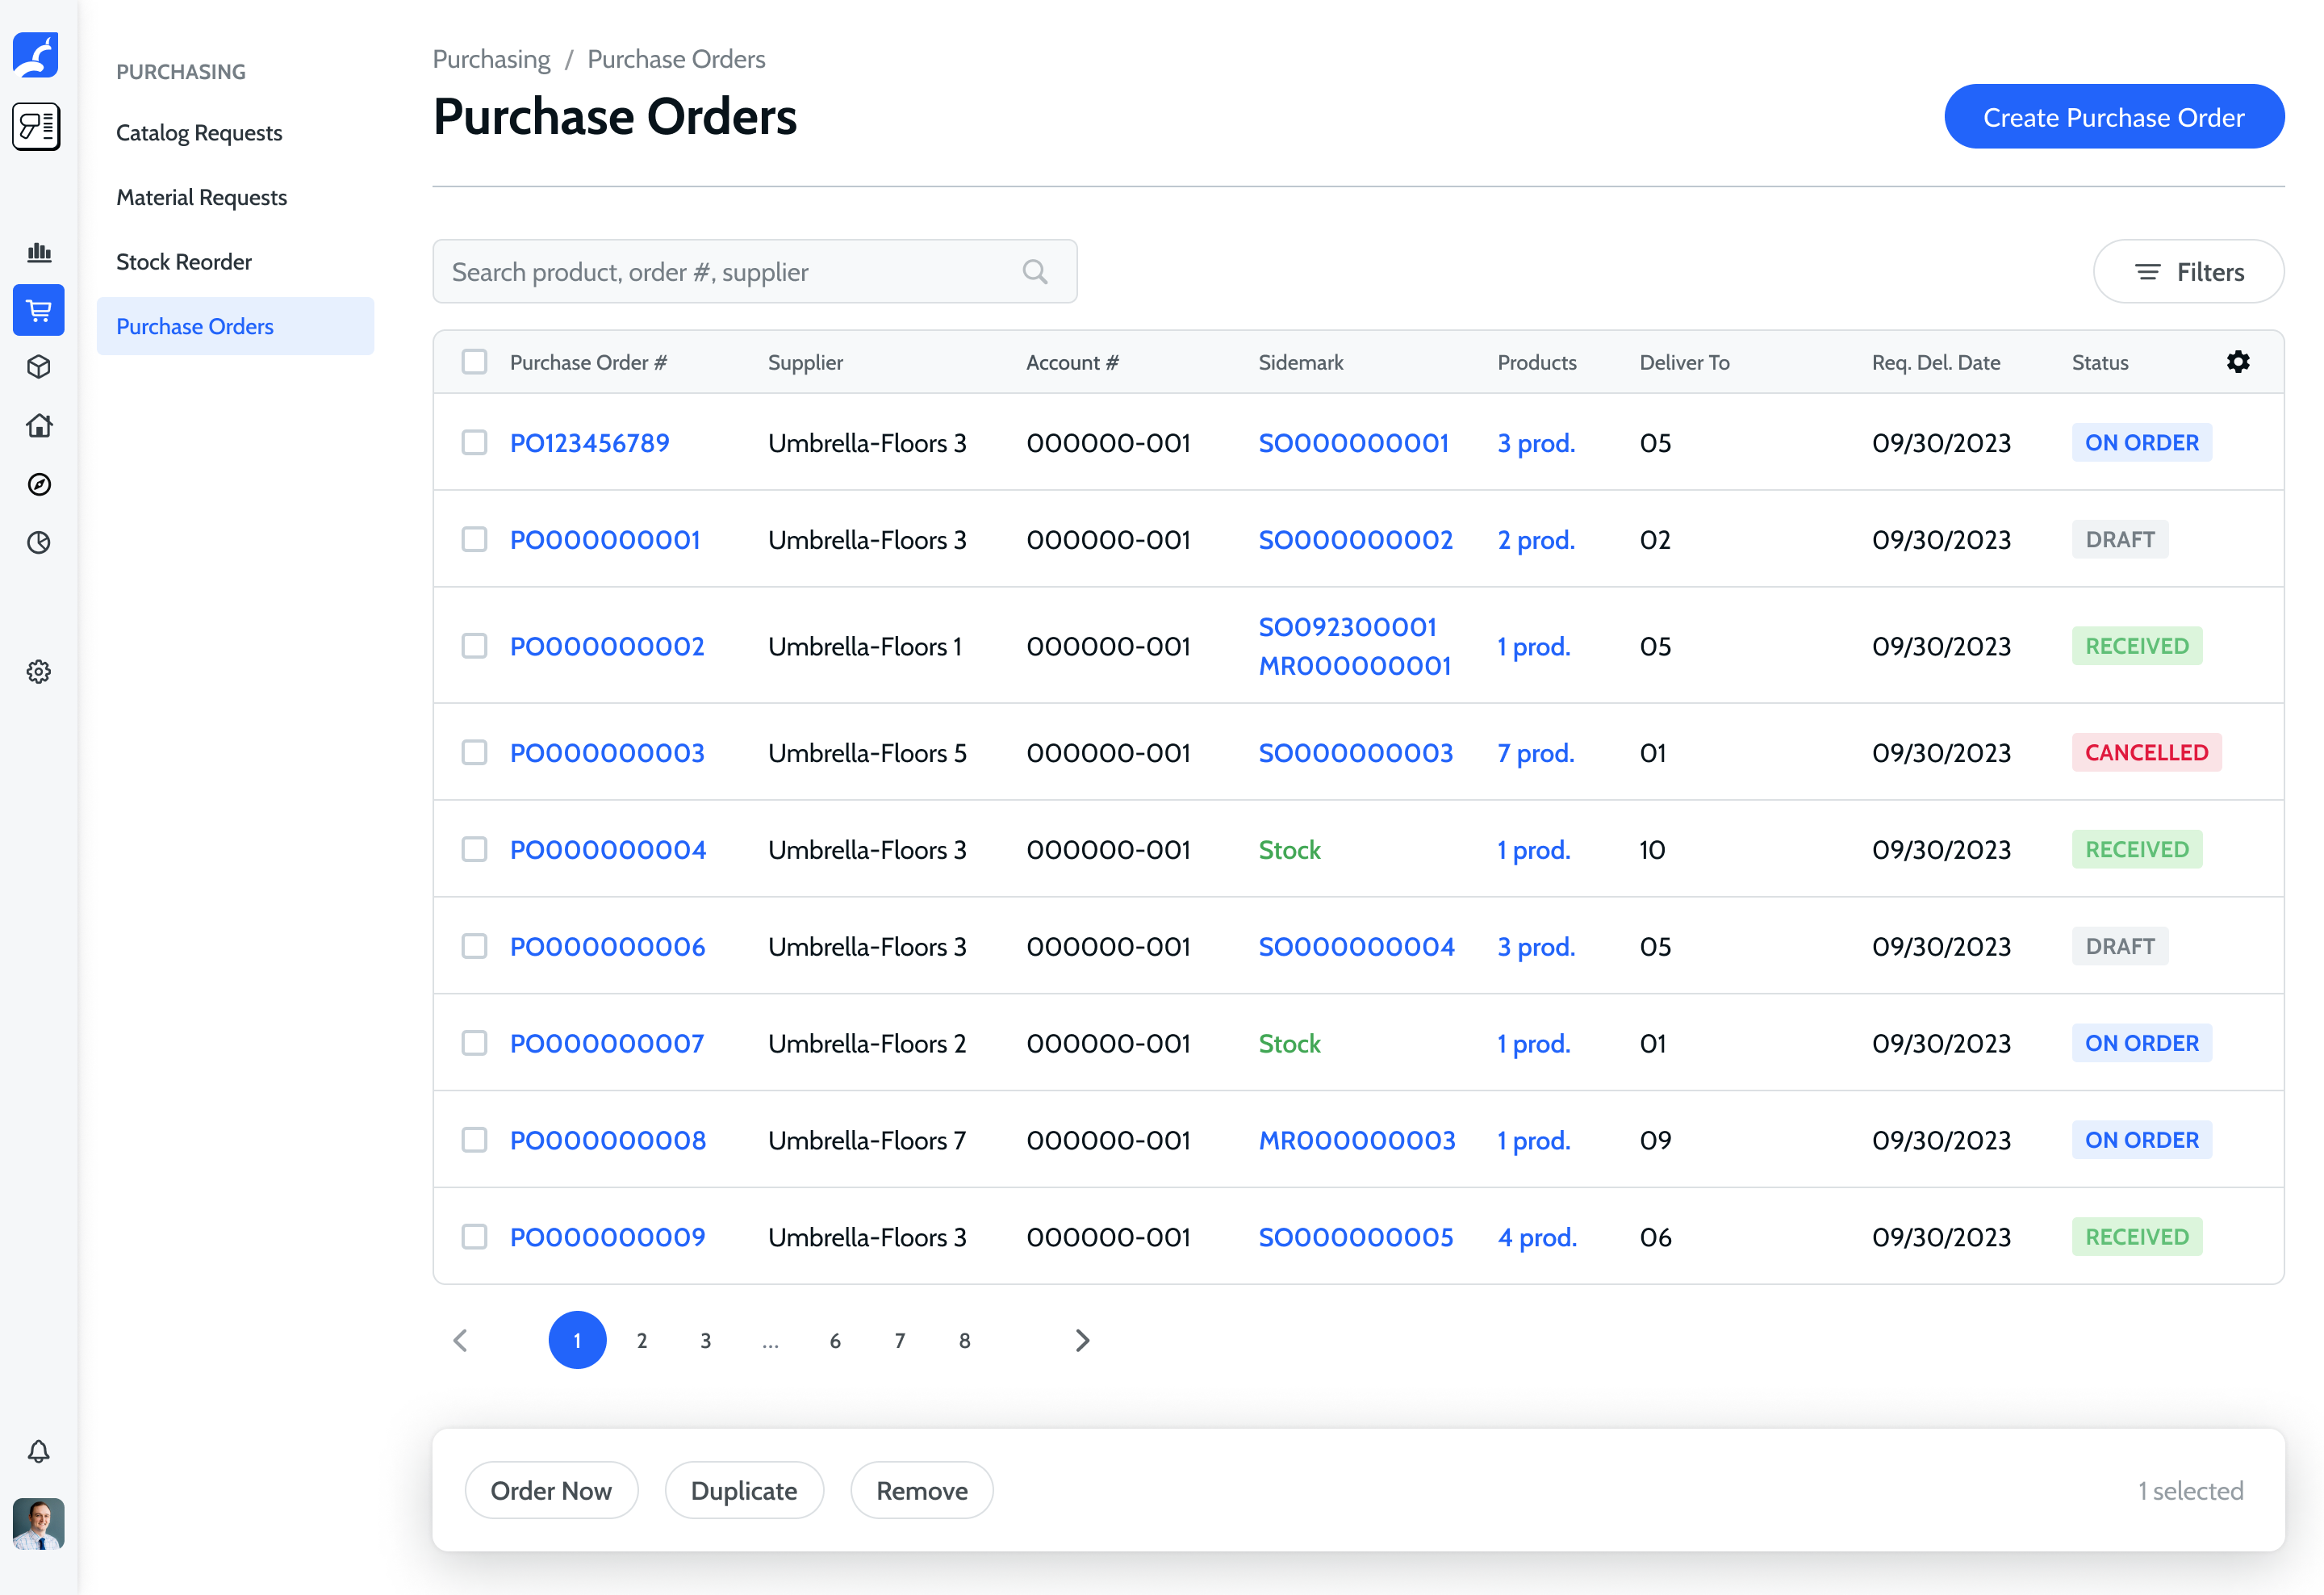
Task: Click Create Purchase Order button
Action: pyautogui.click(x=2113, y=117)
